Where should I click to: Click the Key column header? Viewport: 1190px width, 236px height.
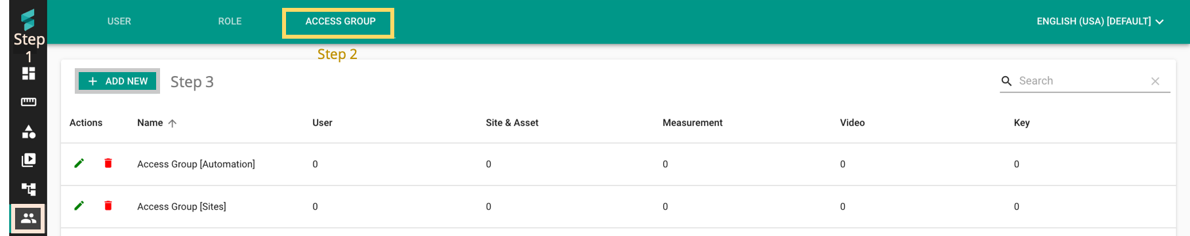point(1021,123)
